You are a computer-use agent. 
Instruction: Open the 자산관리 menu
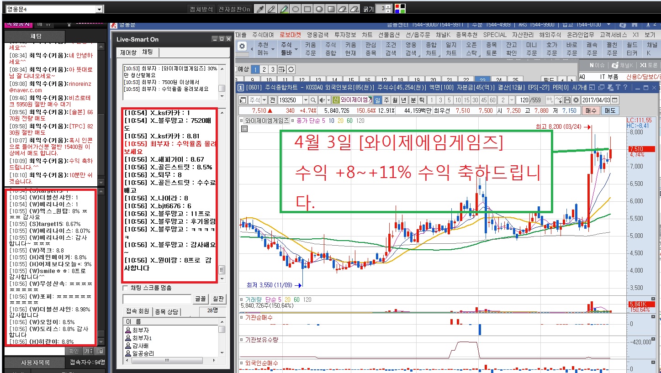click(523, 35)
